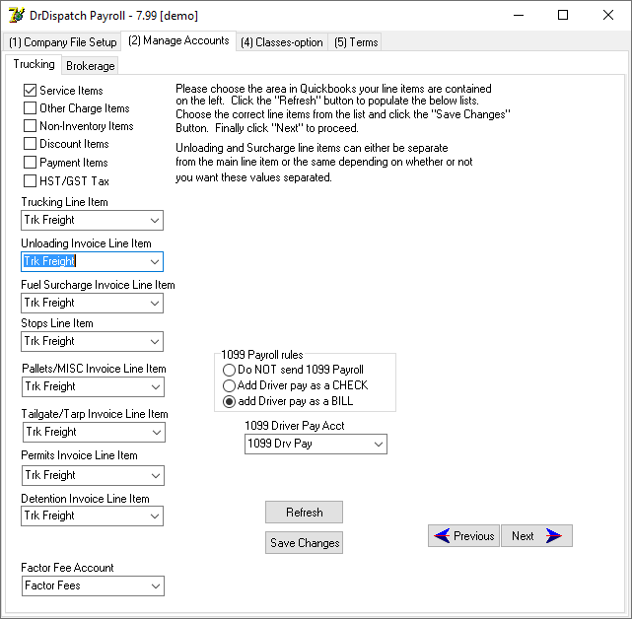632x619 pixels.
Task: Enable the Payment Items checkbox
Action: tap(31, 162)
